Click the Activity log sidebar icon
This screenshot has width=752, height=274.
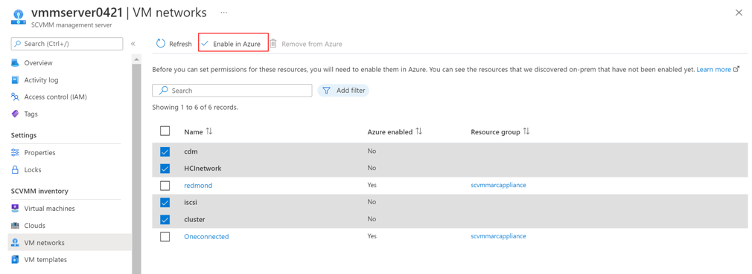[x=15, y=80]
